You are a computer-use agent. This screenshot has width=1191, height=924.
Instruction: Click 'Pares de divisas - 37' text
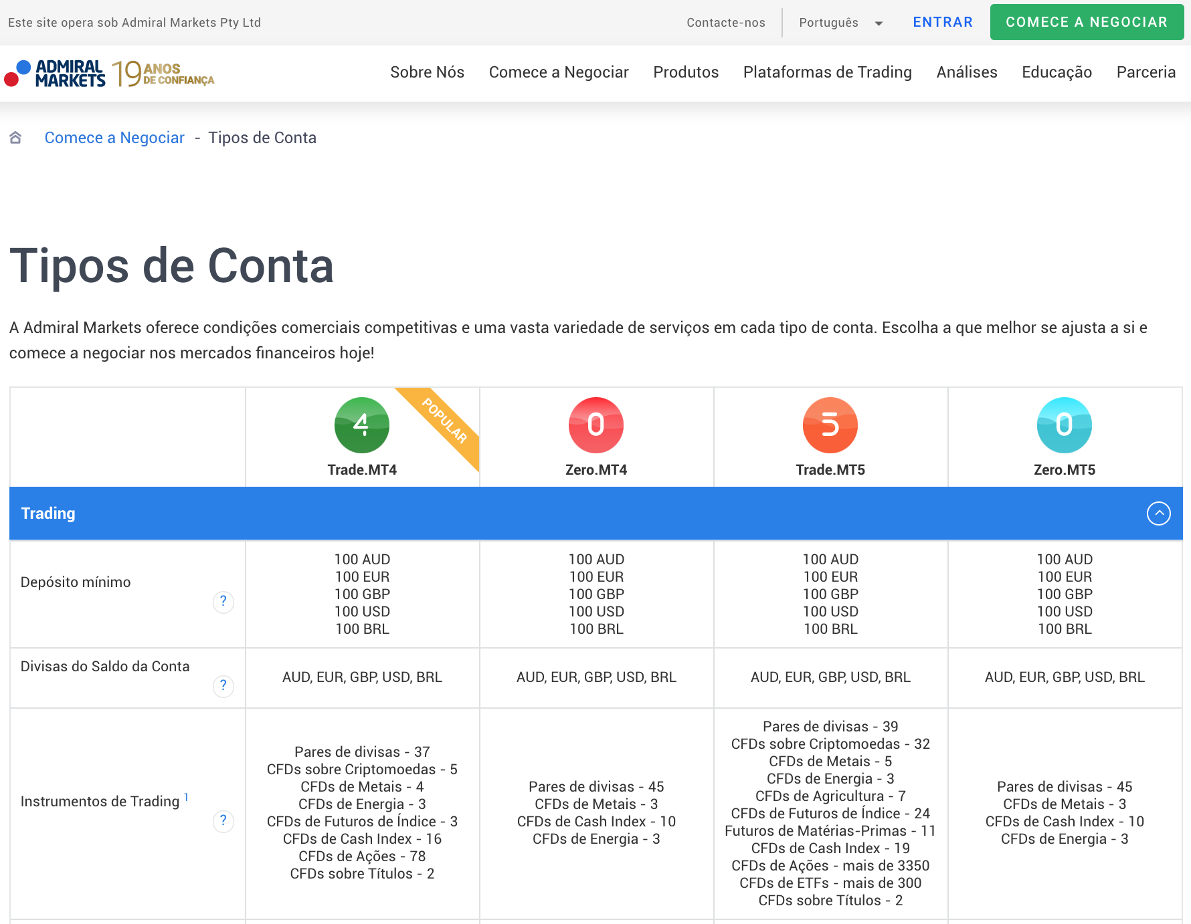pyautogui.click(x=362, y=752)
